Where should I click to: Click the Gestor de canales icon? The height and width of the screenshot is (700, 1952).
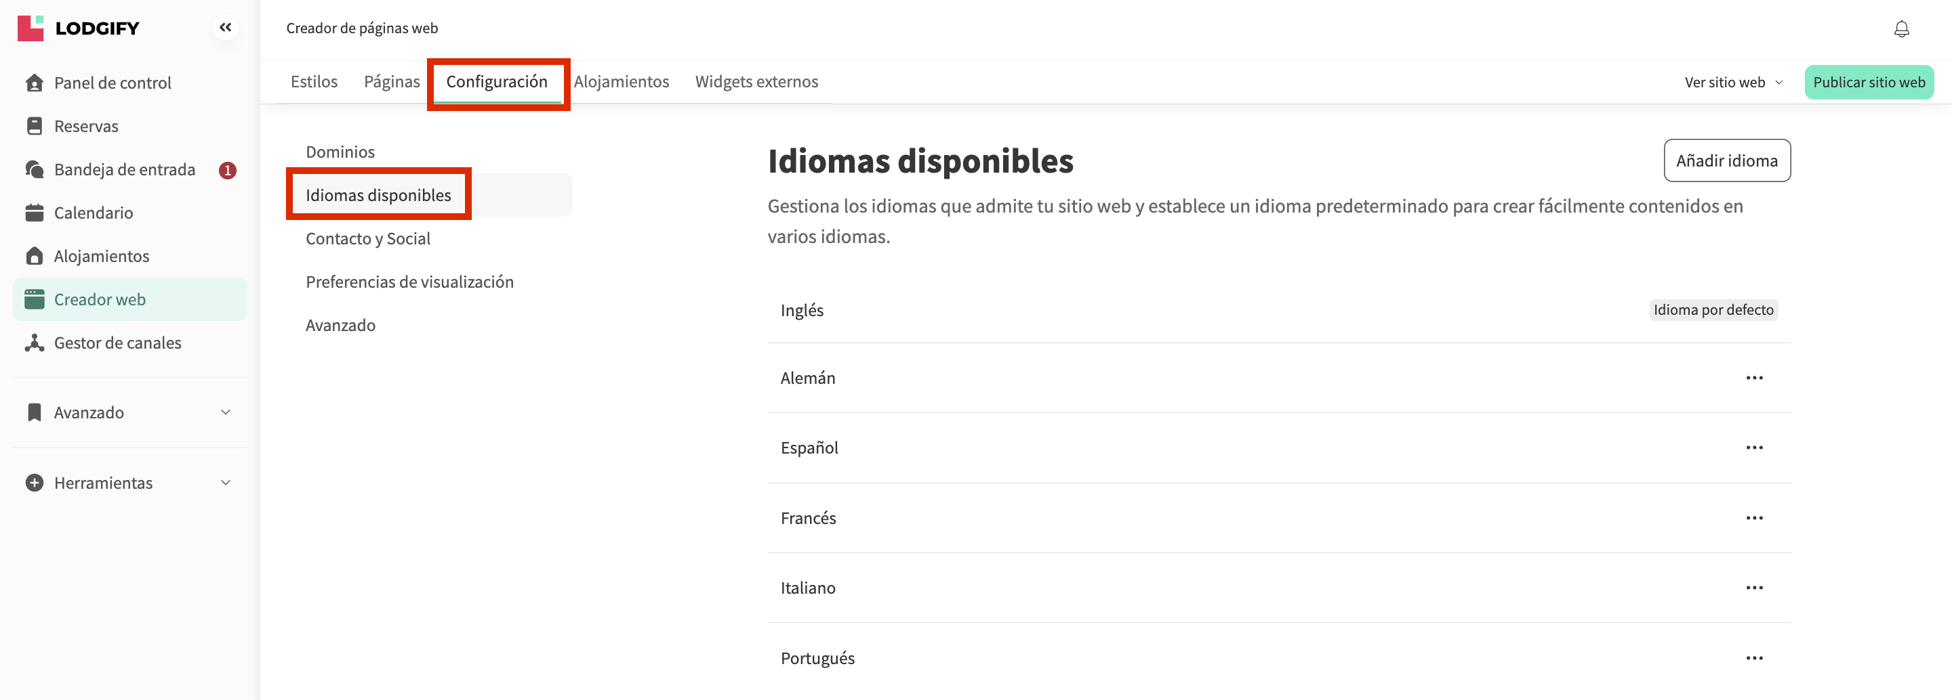(34, 343)
